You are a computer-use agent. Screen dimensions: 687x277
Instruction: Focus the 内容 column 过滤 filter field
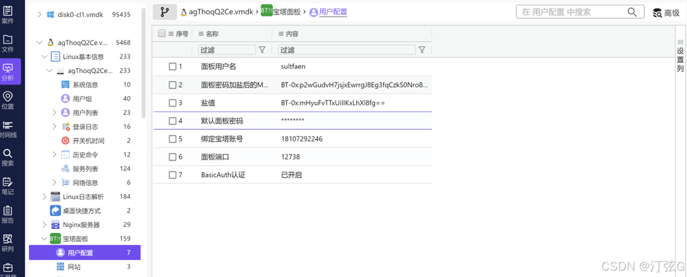point(347,50)
